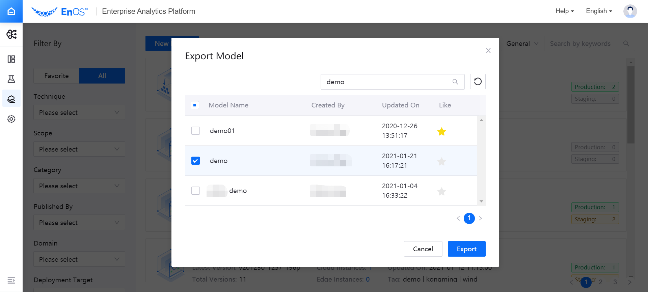
Task: Go to page 3 in background list
Action: [615, 282]
